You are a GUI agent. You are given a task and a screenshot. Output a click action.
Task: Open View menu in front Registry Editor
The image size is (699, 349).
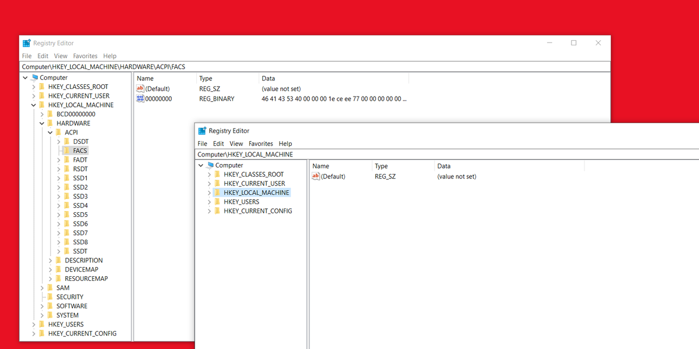[236, 144]
